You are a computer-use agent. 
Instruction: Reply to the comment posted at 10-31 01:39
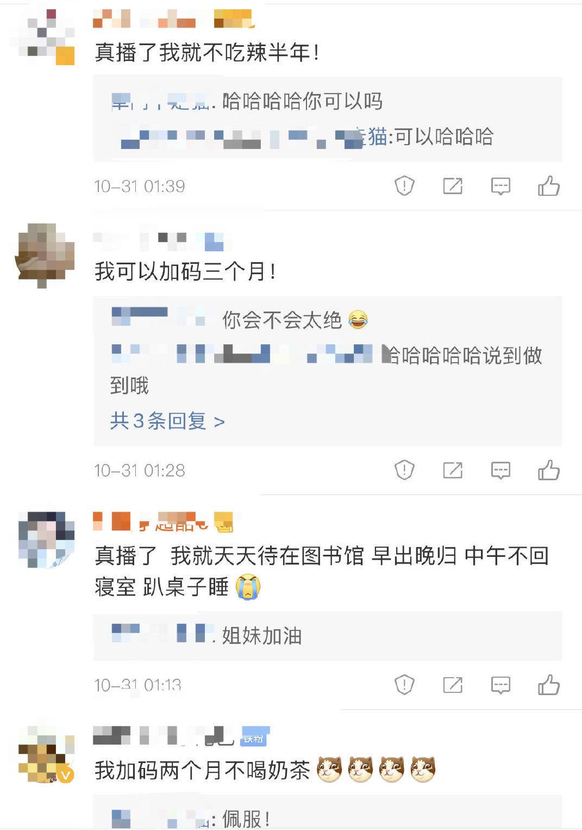pos(500,186)
